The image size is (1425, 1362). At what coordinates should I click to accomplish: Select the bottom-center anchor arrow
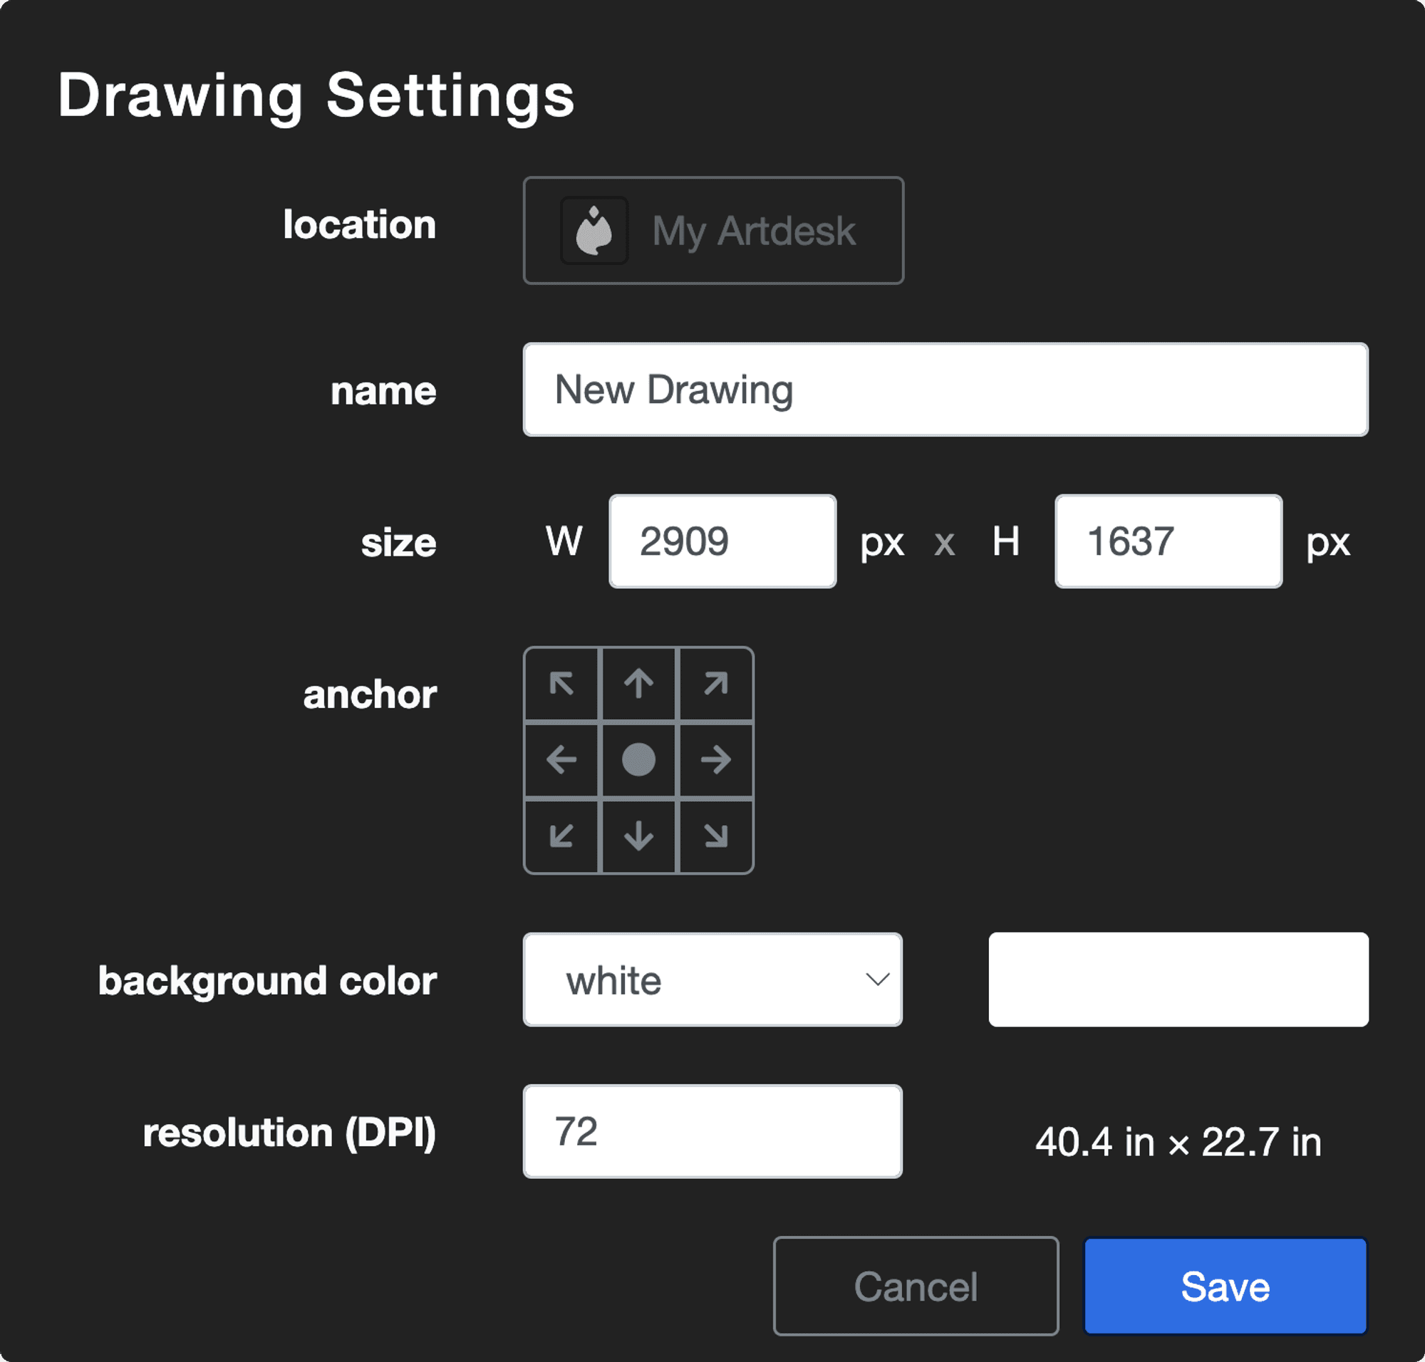638,836
